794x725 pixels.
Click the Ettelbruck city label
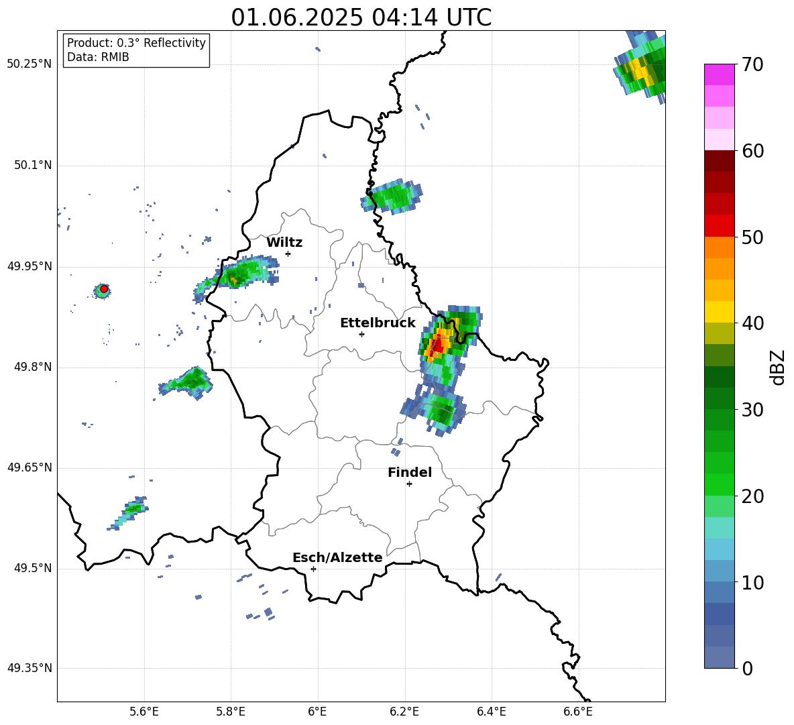(x=378, y=323)
